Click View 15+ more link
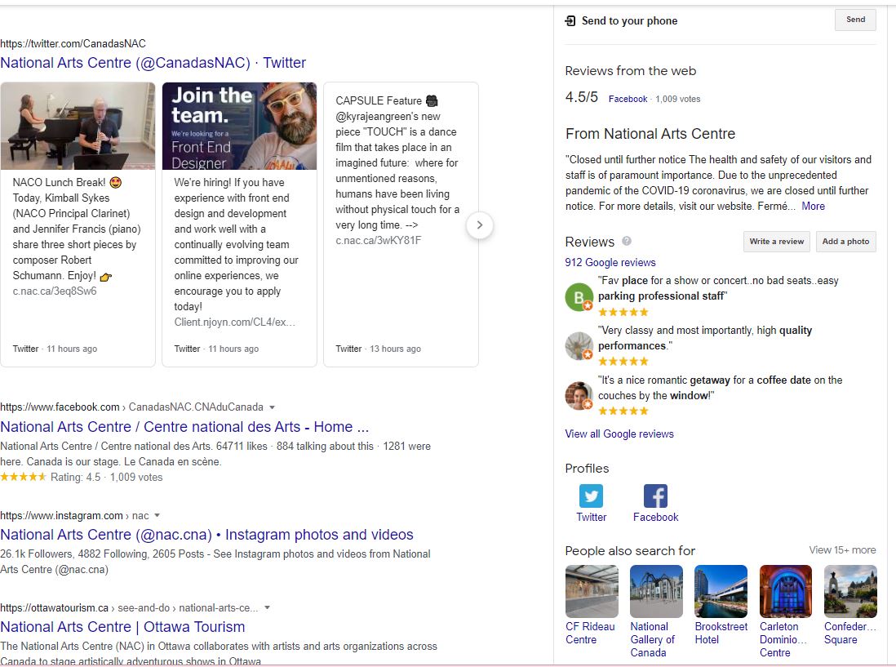Viewport: 896px width, 667px height. pyautogui.click(x=841, y=549)
